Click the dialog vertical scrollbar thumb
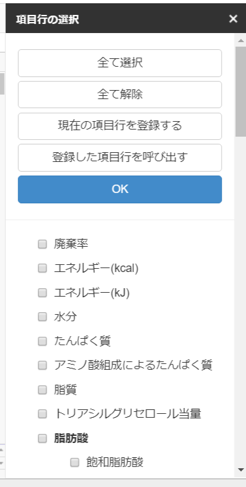The width and height of the screenshot is (246, 487). [x=241, y=91]
